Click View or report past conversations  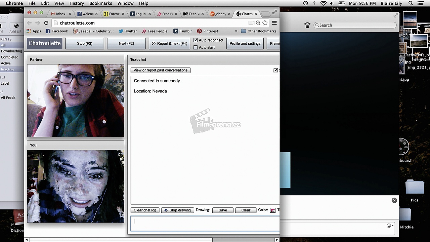pos(160,70)
